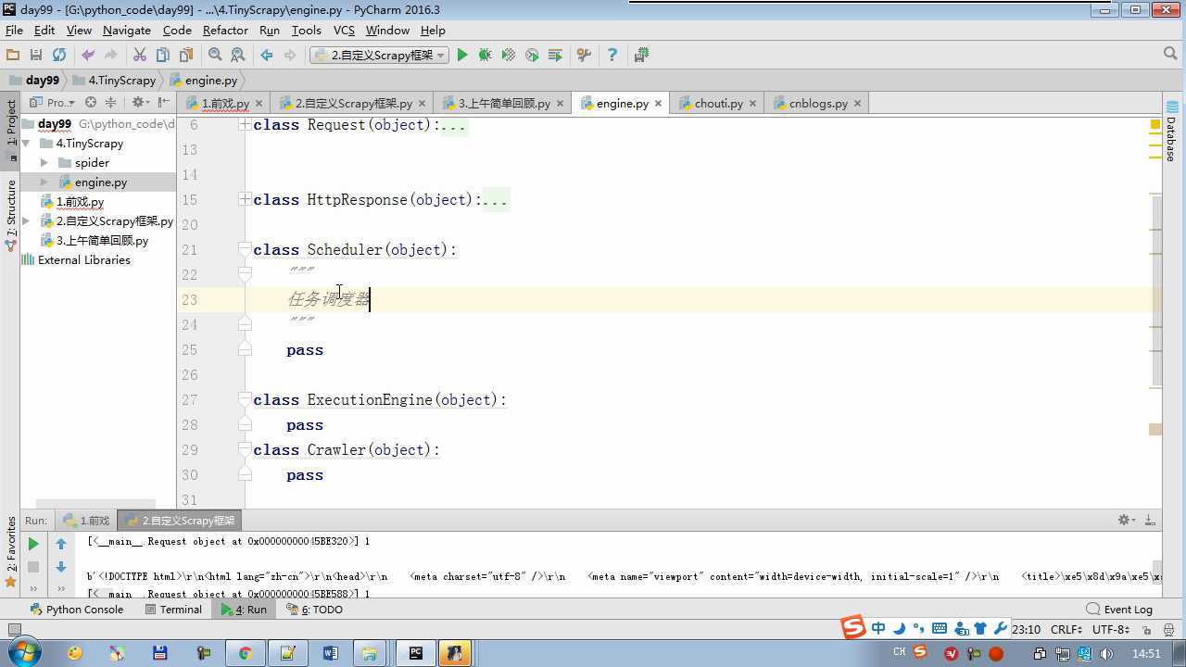Open Settings with wrench icon
Viewport: 1186px width, 667px height.
pos(584,56)
